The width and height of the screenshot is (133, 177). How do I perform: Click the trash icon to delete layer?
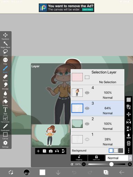coord(128,143)
